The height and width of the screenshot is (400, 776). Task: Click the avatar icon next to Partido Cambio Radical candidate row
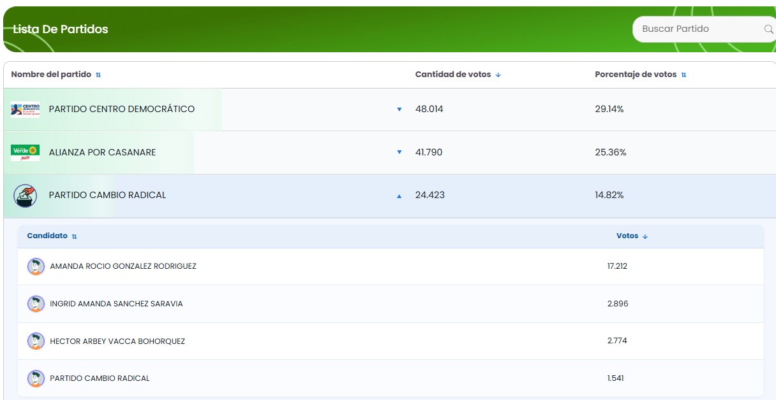(36, 378)
